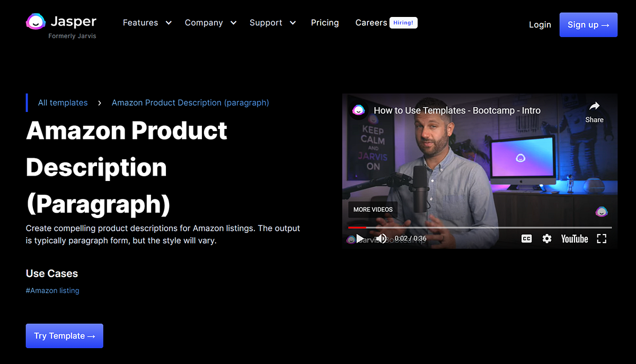Image resolution: width=636 pixels, height=364 pixels.
Task: Expand the Features dropdown chevron
Action: (x=169, y=23)
